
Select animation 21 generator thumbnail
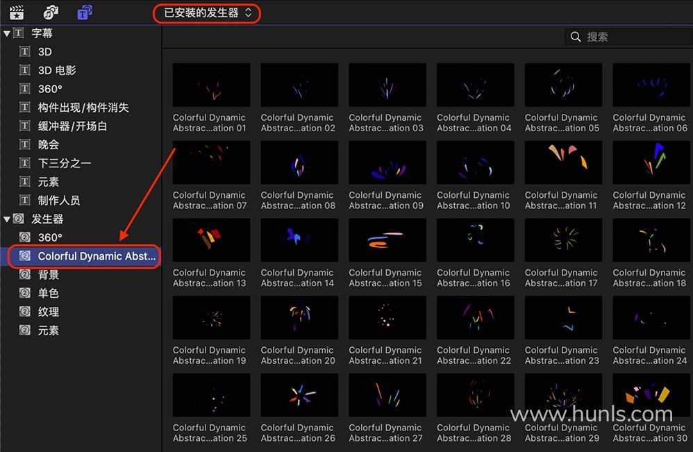coord(387,317)
